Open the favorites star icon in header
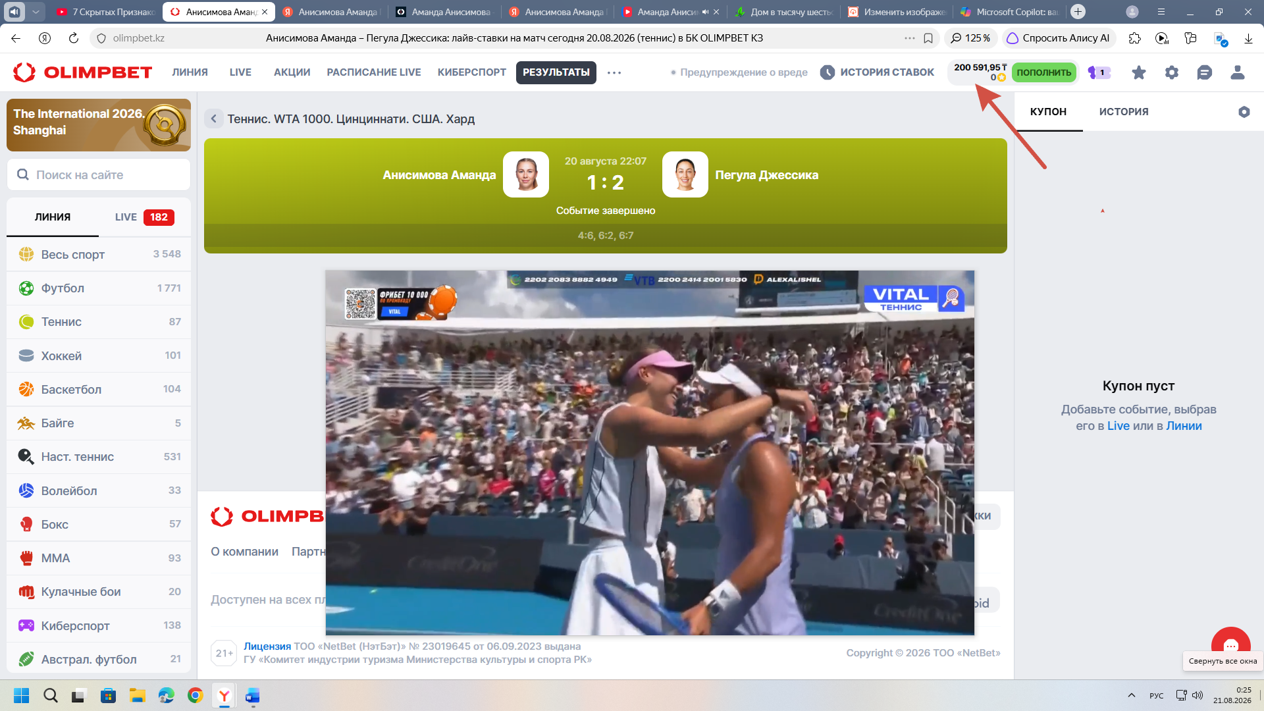This screenshot has height=711, width=1264. tap(1138, 72)
